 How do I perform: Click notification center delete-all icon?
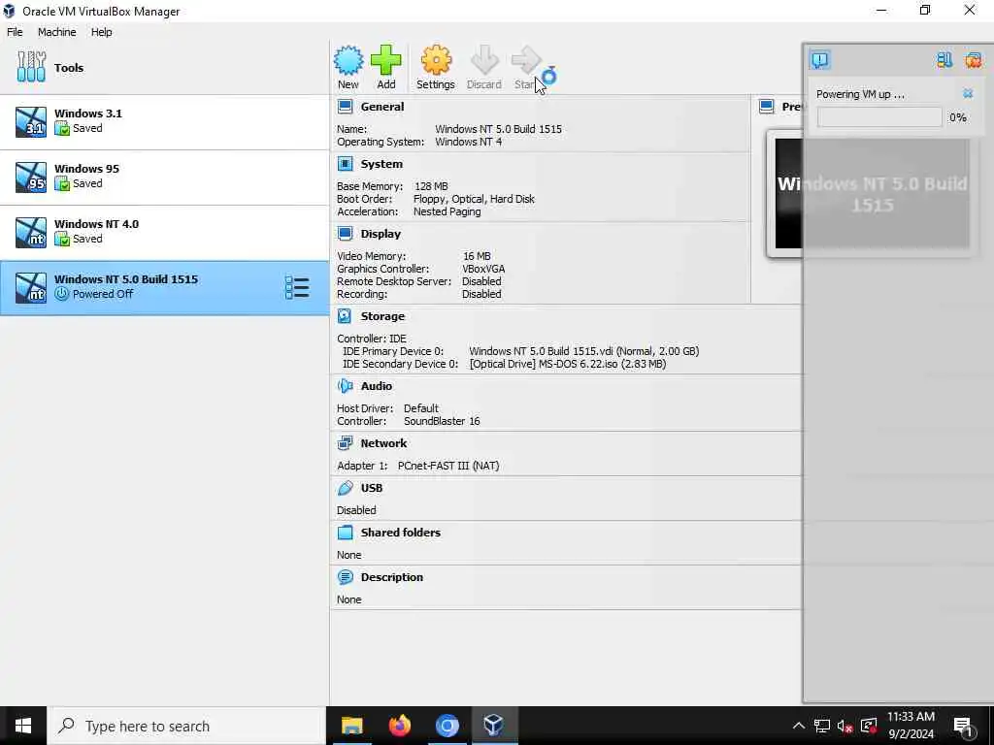click(x=973, y=60)
